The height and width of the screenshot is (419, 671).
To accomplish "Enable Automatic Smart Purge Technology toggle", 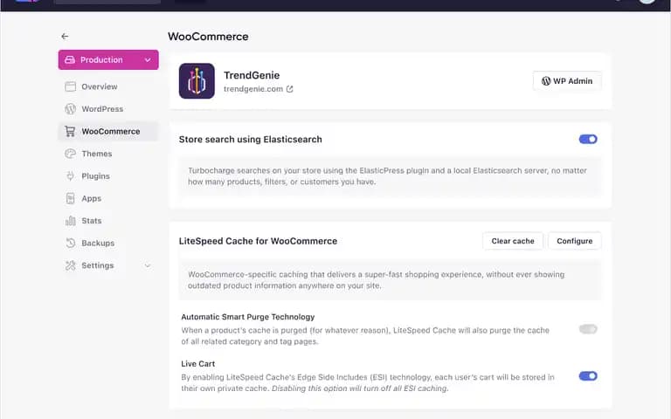I will [588, 329].
